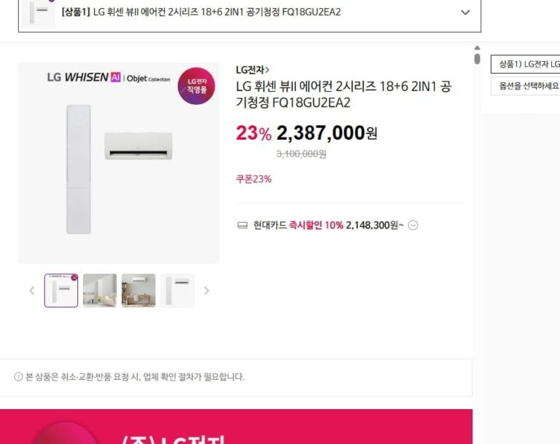Click the product thumbnail in top selector bar

39,14
